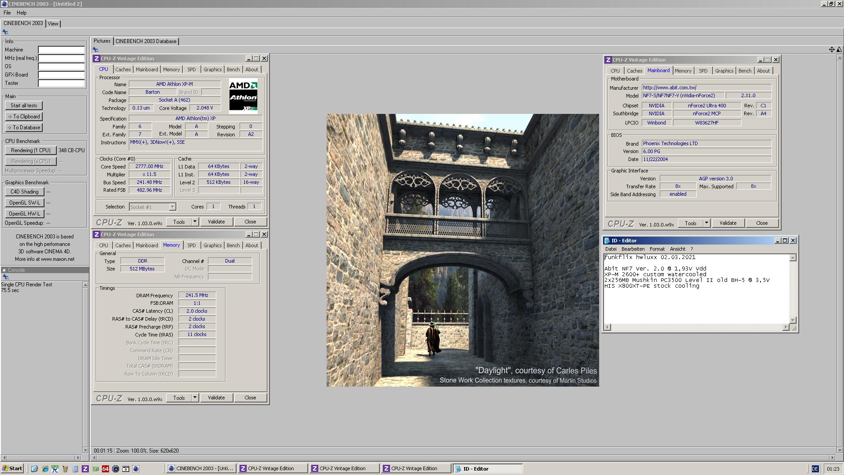Open the AIDA64 quick launch icon

(105, 469)
